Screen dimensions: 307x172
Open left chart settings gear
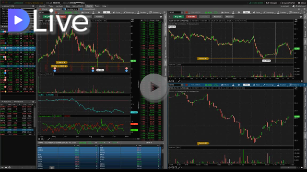(x=99, y=12)
